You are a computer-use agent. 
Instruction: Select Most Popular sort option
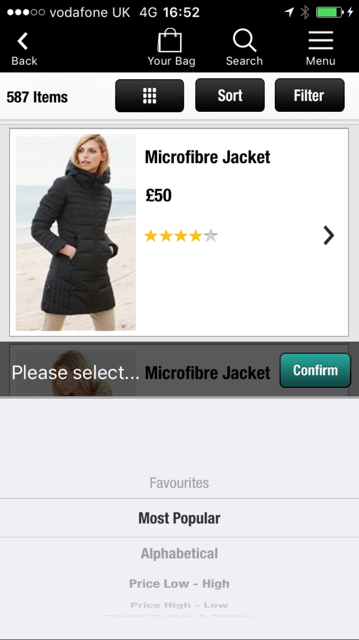pyautogui.click(x=179, y=518)
